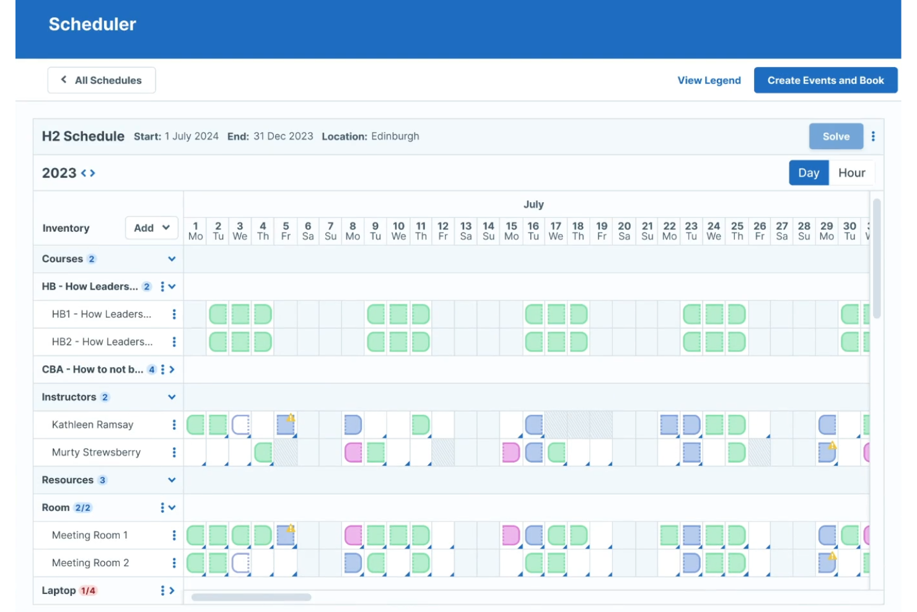The image size is (917, 612).
Task: Open Kathleen Ramsay's row options menu
Action: click(174, 424)
